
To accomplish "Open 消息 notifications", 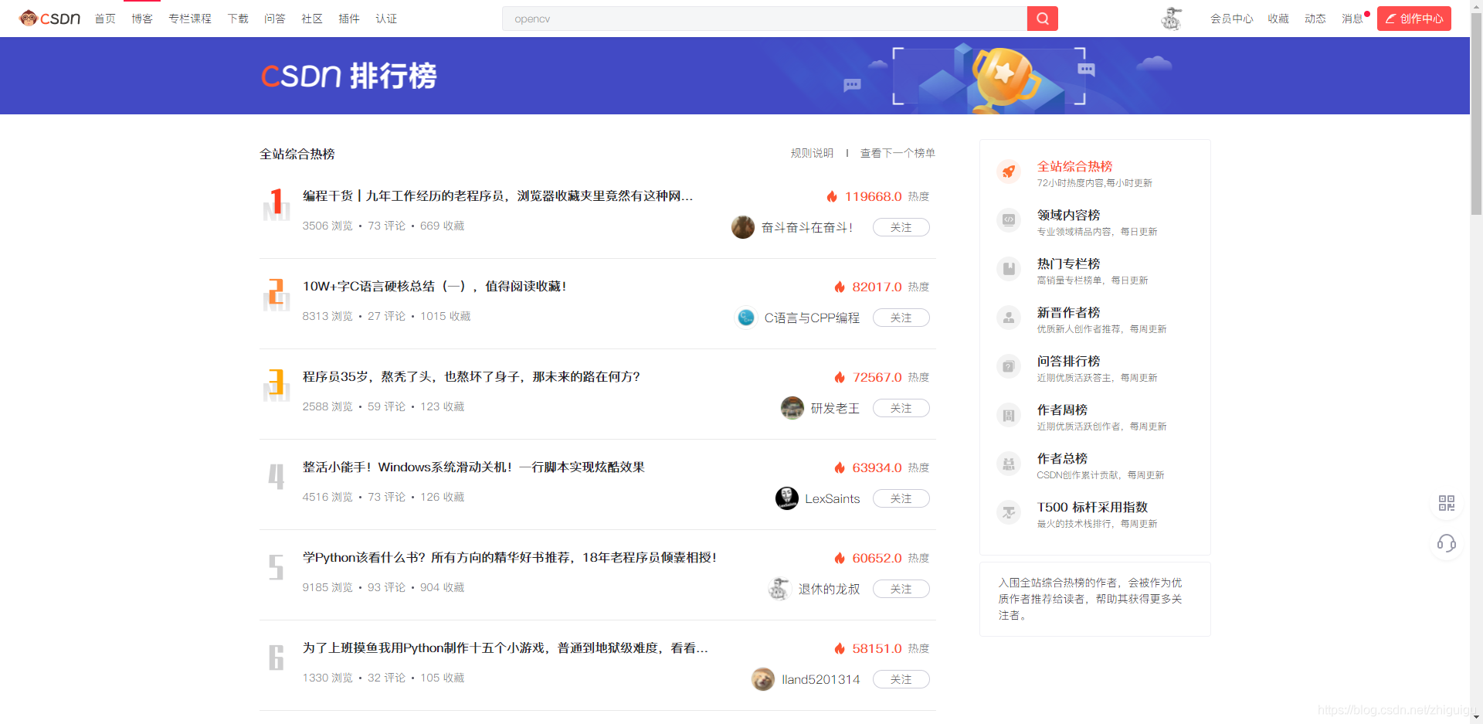I will tap(1352, 19).
